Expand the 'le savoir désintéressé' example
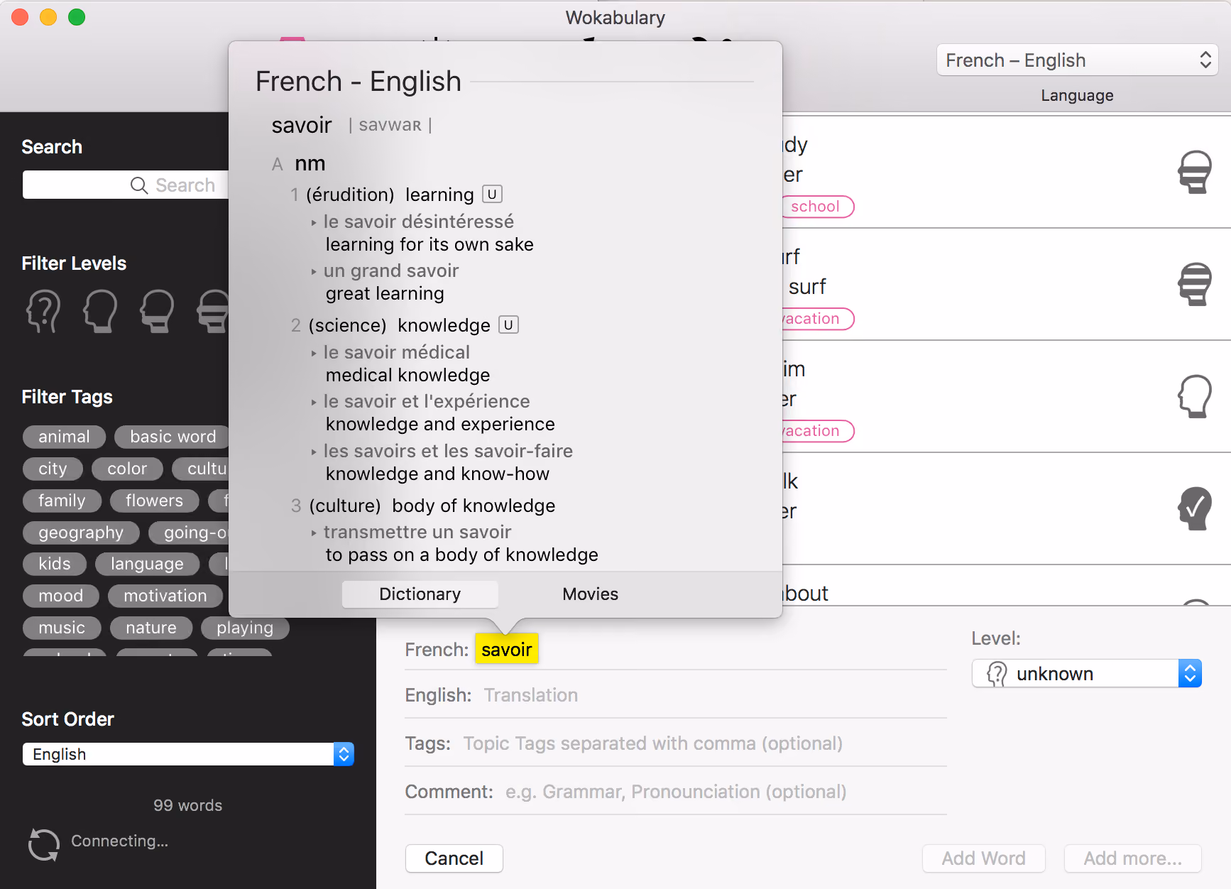 (x=314, y=222)
